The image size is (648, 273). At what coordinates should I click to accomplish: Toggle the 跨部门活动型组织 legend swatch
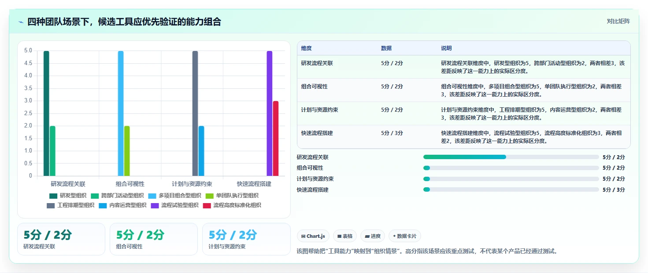[x=95, y=196]
